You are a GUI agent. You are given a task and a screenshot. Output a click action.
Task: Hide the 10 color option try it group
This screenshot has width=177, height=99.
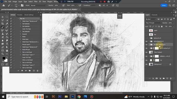(147, 45)
